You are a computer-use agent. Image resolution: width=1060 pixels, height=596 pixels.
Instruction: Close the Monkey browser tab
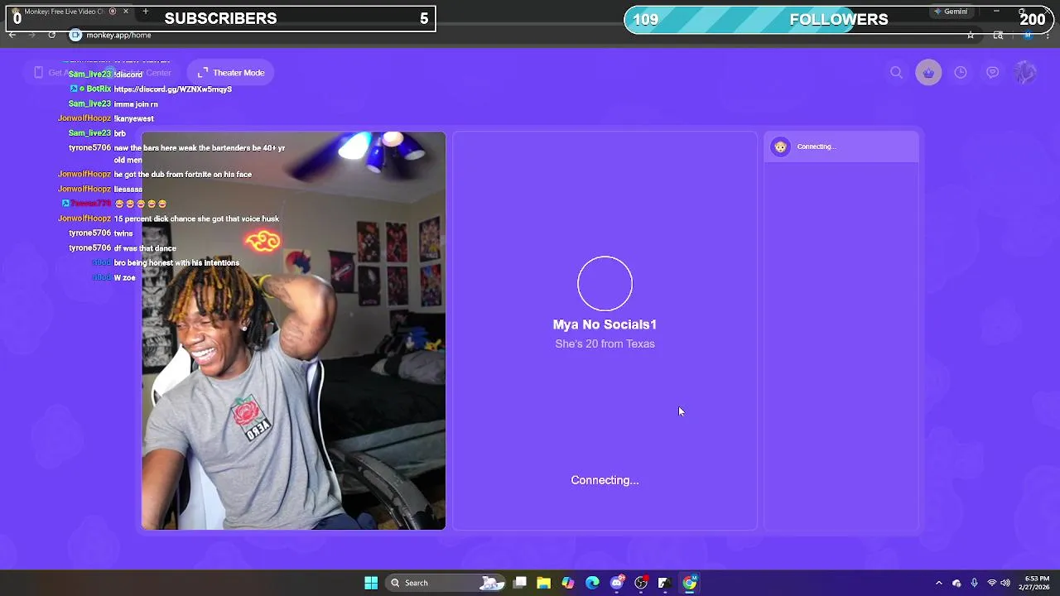[126, 12]
